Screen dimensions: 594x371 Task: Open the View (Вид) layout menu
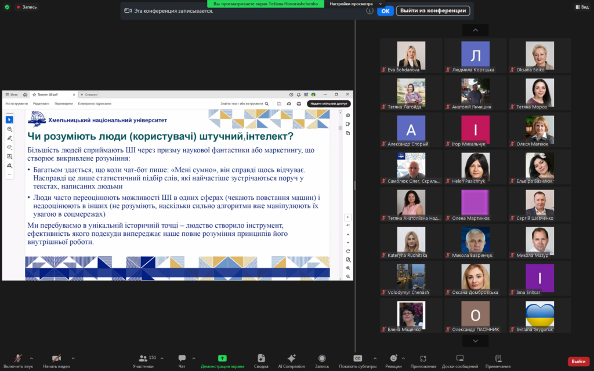(x=581, y=7)
